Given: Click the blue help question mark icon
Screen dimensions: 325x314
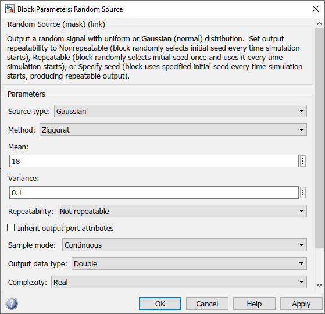Looking at the screenshot, I should tap(12, 304).
